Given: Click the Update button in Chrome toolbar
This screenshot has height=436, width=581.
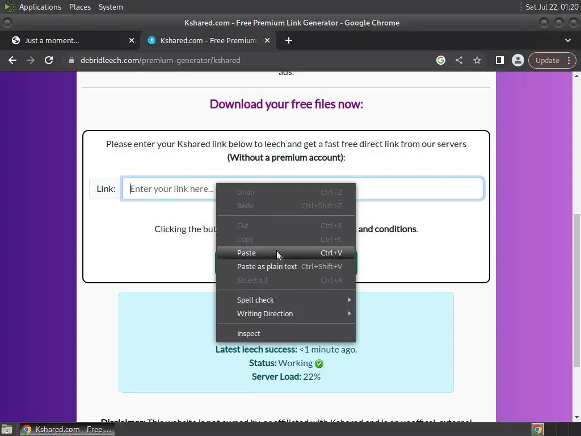Looking at the screenshot, I should click(x=548, y=60).
